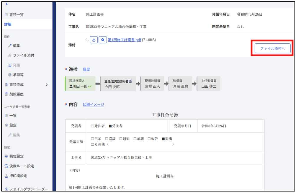
Task: Open the 第1回施工計画書.pdf link
Action: [x=125, y=40]
